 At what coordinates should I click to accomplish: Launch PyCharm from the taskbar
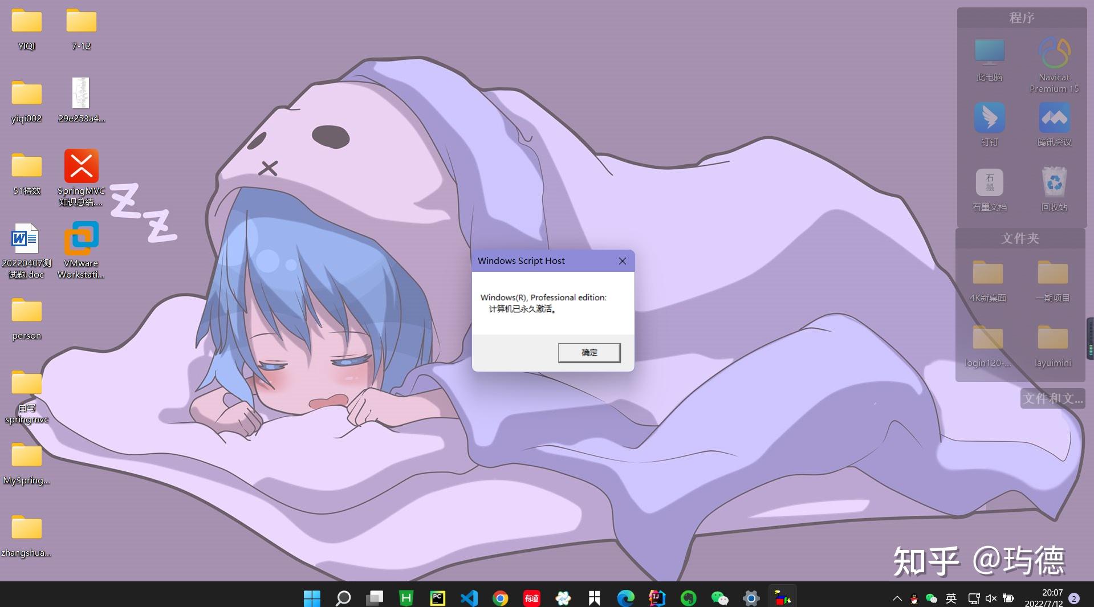[x=437, y=598]
